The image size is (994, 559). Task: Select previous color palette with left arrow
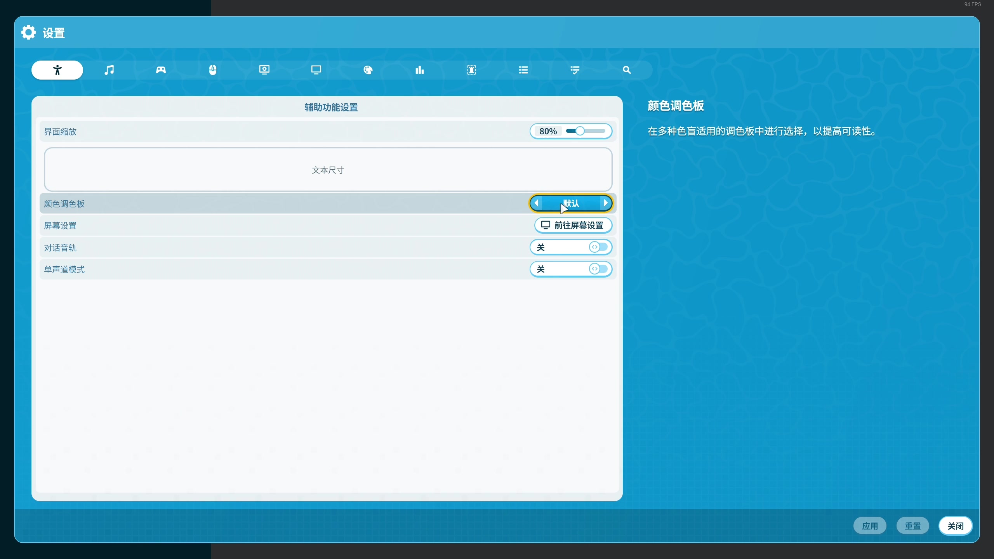pyautogui.click(x=537, y=203)
